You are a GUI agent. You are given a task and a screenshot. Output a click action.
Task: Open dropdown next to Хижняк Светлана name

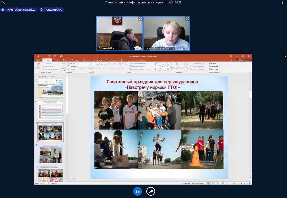click(x=174, y=48)
